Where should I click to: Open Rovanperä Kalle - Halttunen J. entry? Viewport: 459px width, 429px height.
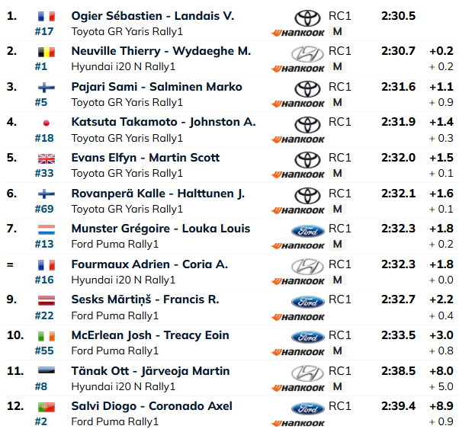click(x=158, y=194)
